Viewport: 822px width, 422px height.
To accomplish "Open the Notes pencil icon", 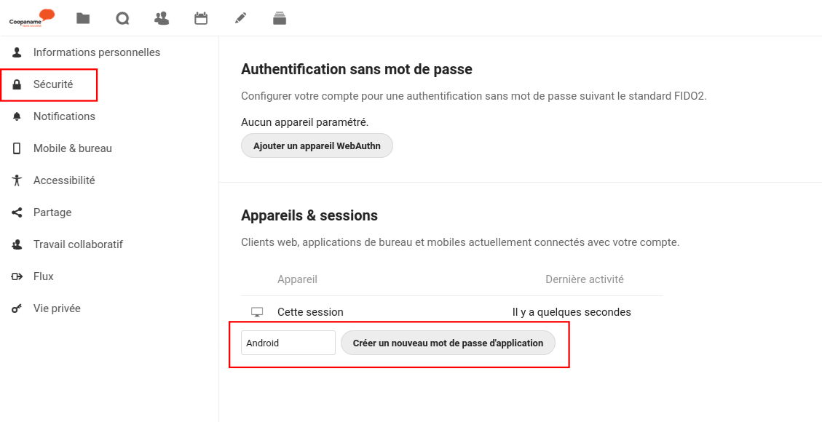I will 240,18.
